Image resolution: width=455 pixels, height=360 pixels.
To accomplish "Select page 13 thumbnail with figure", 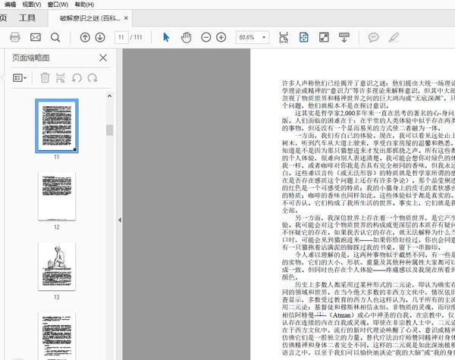I will [57, 266].
